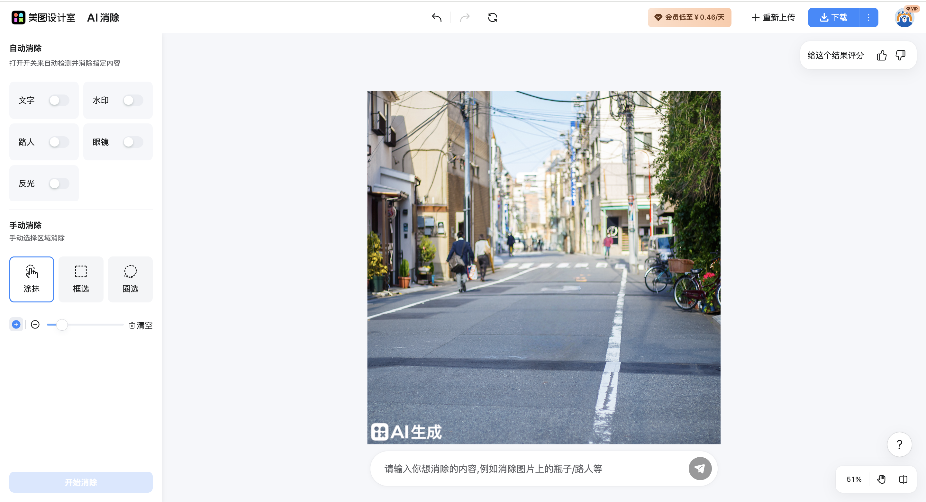Viewport: 926px width, 502px height.
Task: Open the more options menu beside 下载
Action: (x=868, y=17)
